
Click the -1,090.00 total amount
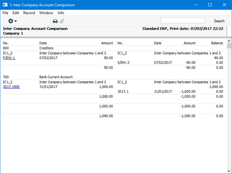click(x=188, y=116)
